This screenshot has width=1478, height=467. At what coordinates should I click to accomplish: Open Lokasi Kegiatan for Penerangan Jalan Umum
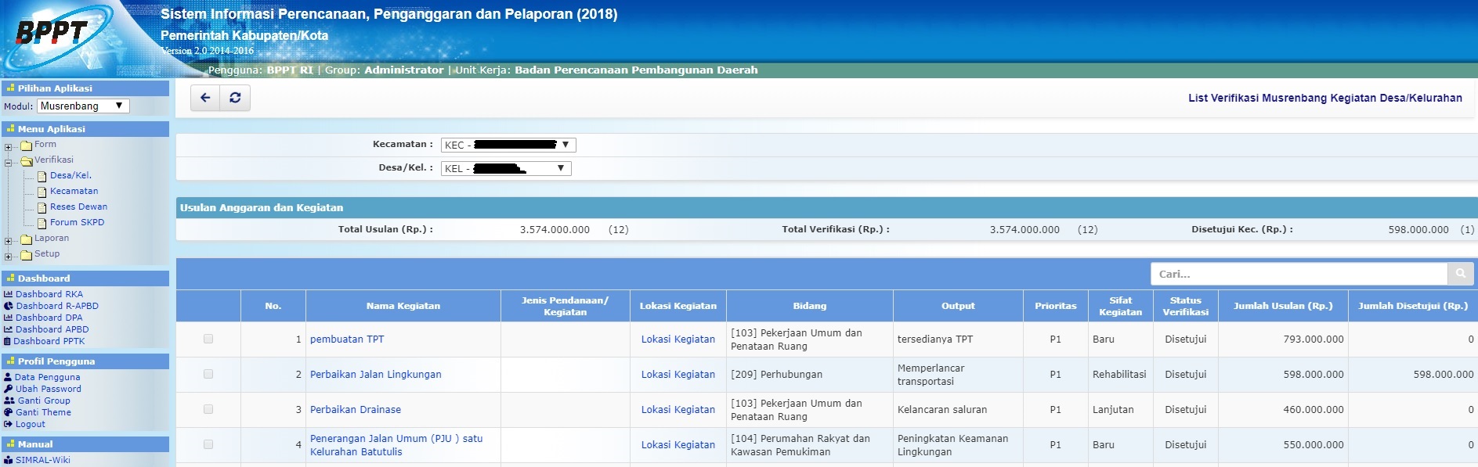tap(678, 444)
